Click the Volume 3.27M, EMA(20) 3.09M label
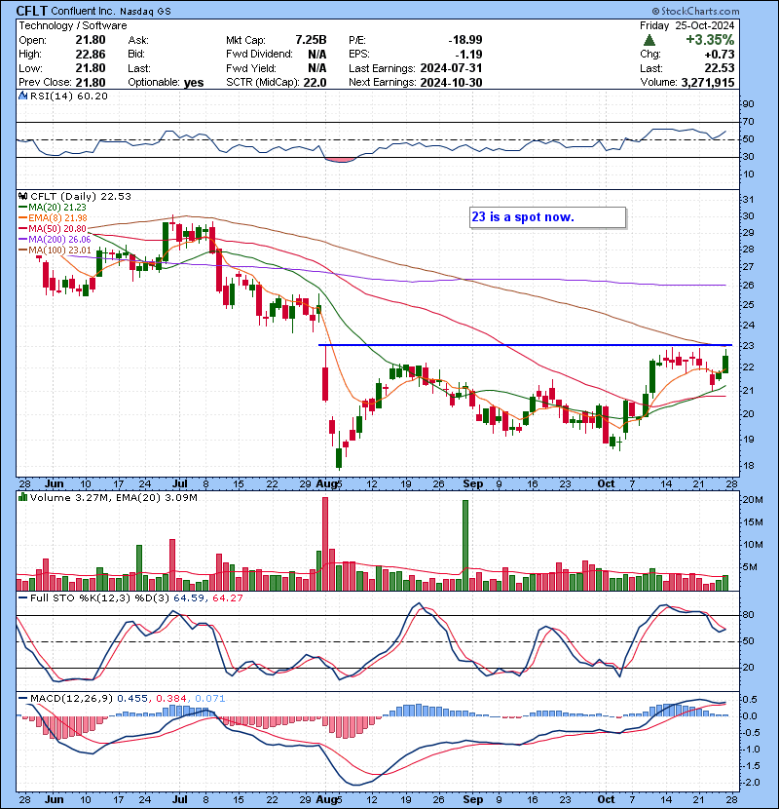Screen dimensions: 779x809 click(113, 497)
